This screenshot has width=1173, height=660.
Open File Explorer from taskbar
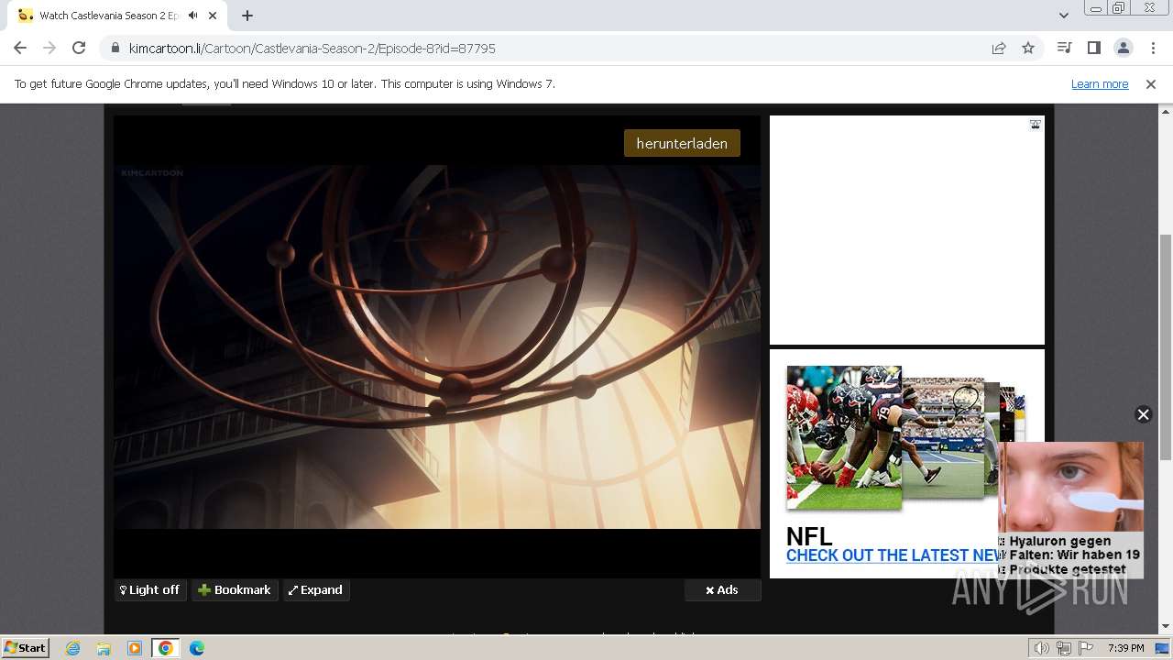(x=104, y=648)
